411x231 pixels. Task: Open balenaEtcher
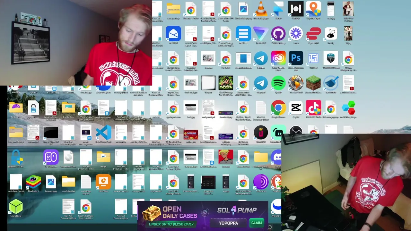(16, 207)
